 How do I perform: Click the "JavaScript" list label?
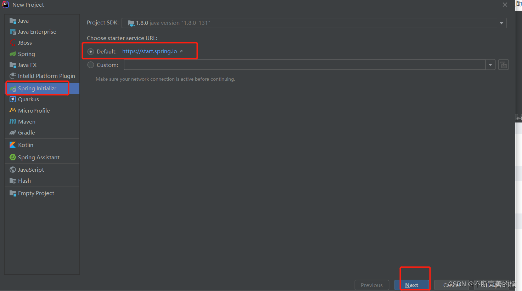(31, 170)
